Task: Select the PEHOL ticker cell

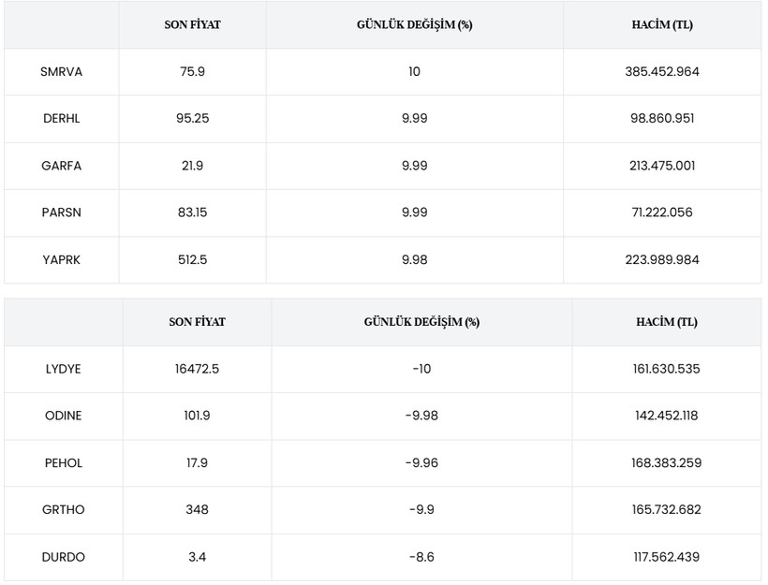Action: (x=63, y=462)
